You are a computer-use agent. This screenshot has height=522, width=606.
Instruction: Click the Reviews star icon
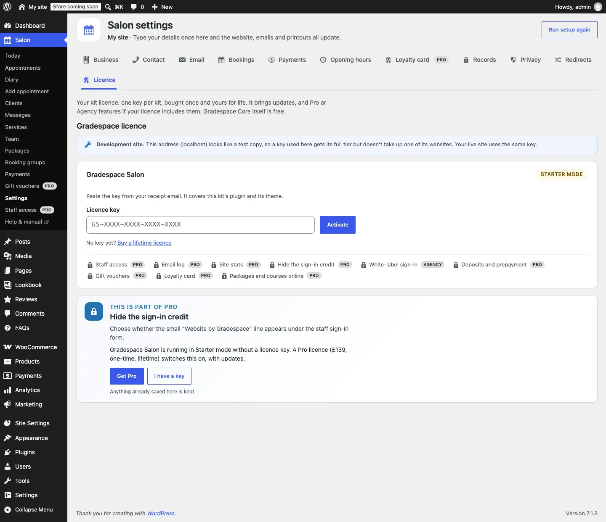[8, 299]
